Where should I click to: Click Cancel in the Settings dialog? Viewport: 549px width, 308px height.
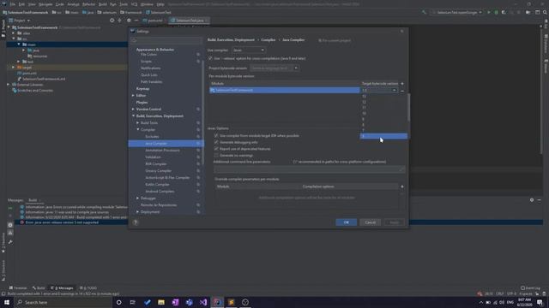click(x=370, y=222)
